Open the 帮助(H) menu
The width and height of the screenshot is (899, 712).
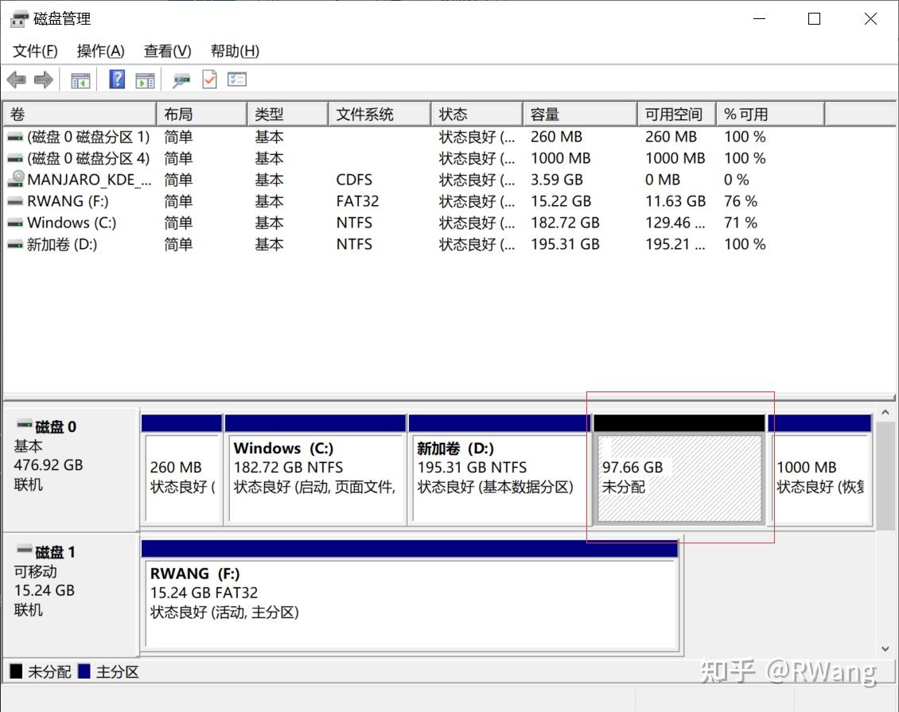[235, 50]
